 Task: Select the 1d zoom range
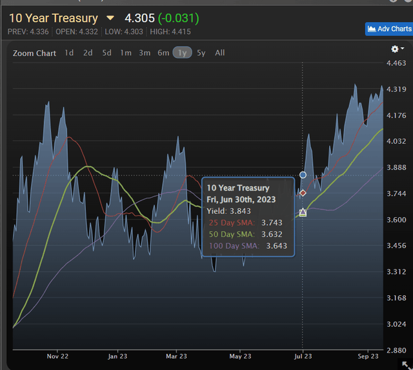click(x=69, y=53)
